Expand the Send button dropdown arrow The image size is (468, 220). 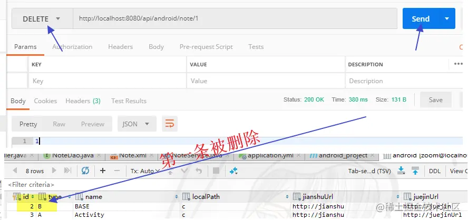click(447, 18)
